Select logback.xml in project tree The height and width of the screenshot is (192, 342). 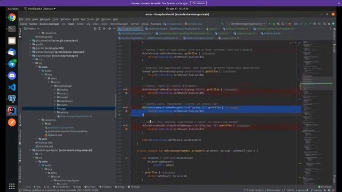55,135
